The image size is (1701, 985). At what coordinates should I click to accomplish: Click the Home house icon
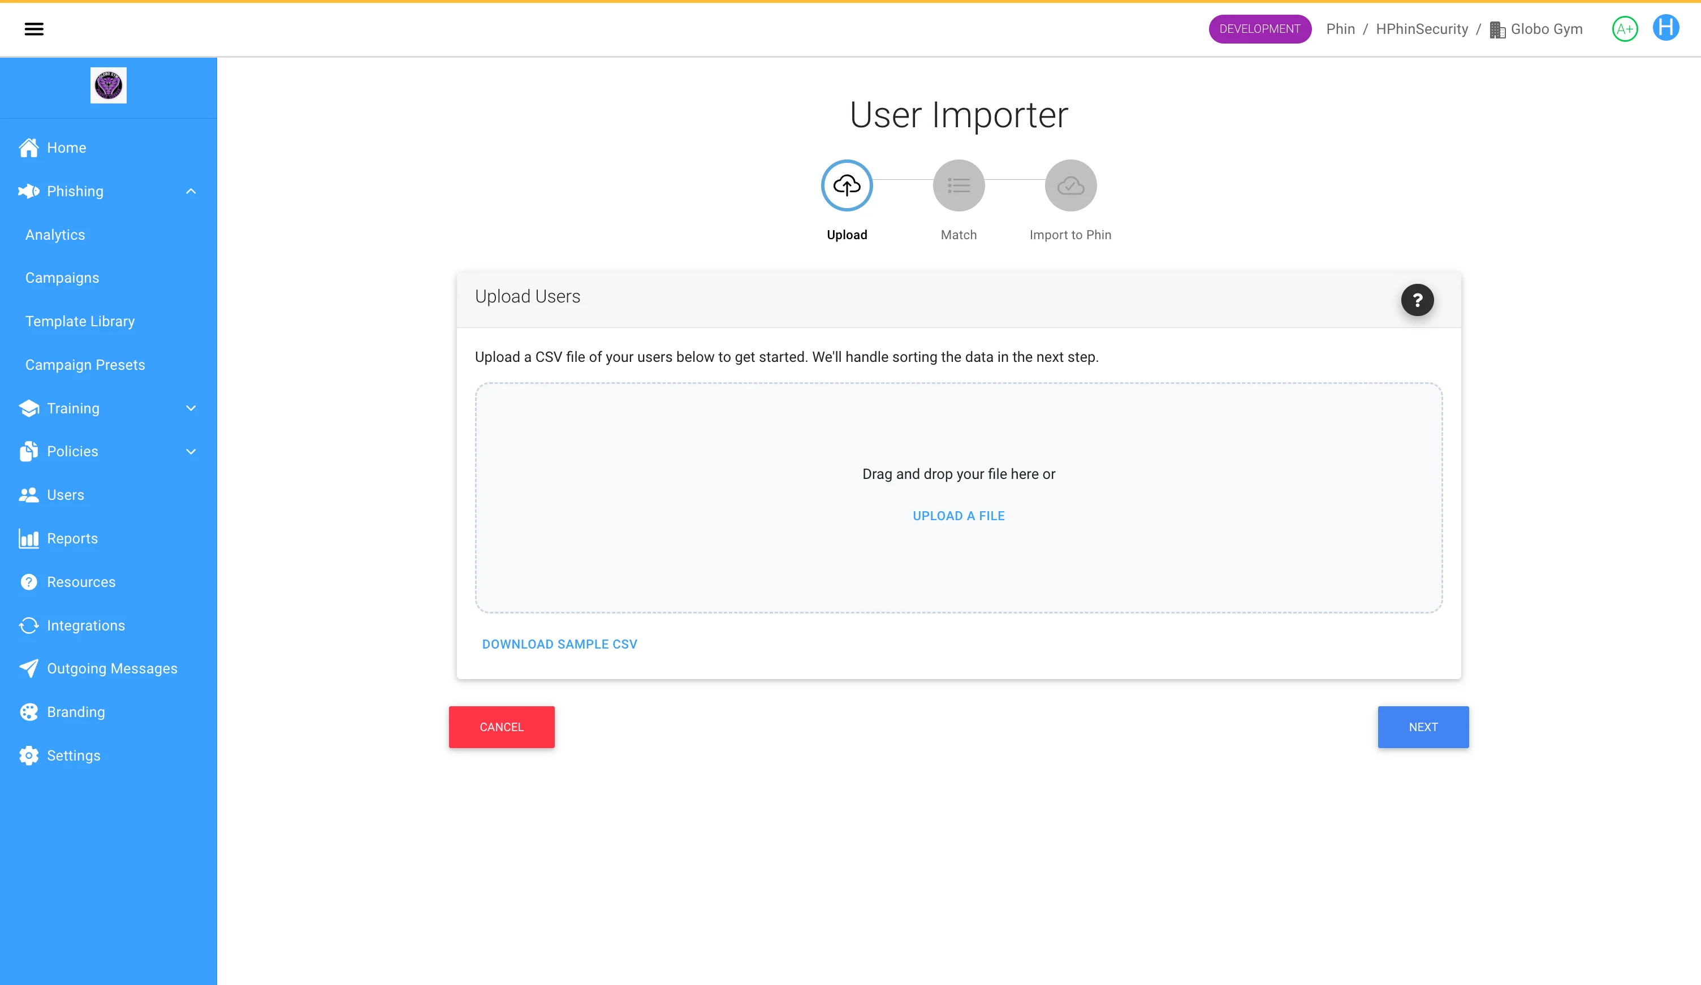pos(28,148)
